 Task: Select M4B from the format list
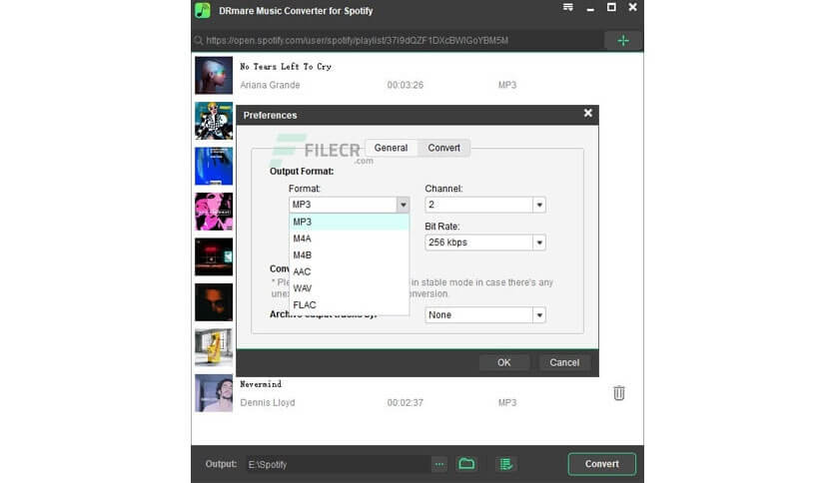pyautogui.click(x=349, y=254)
